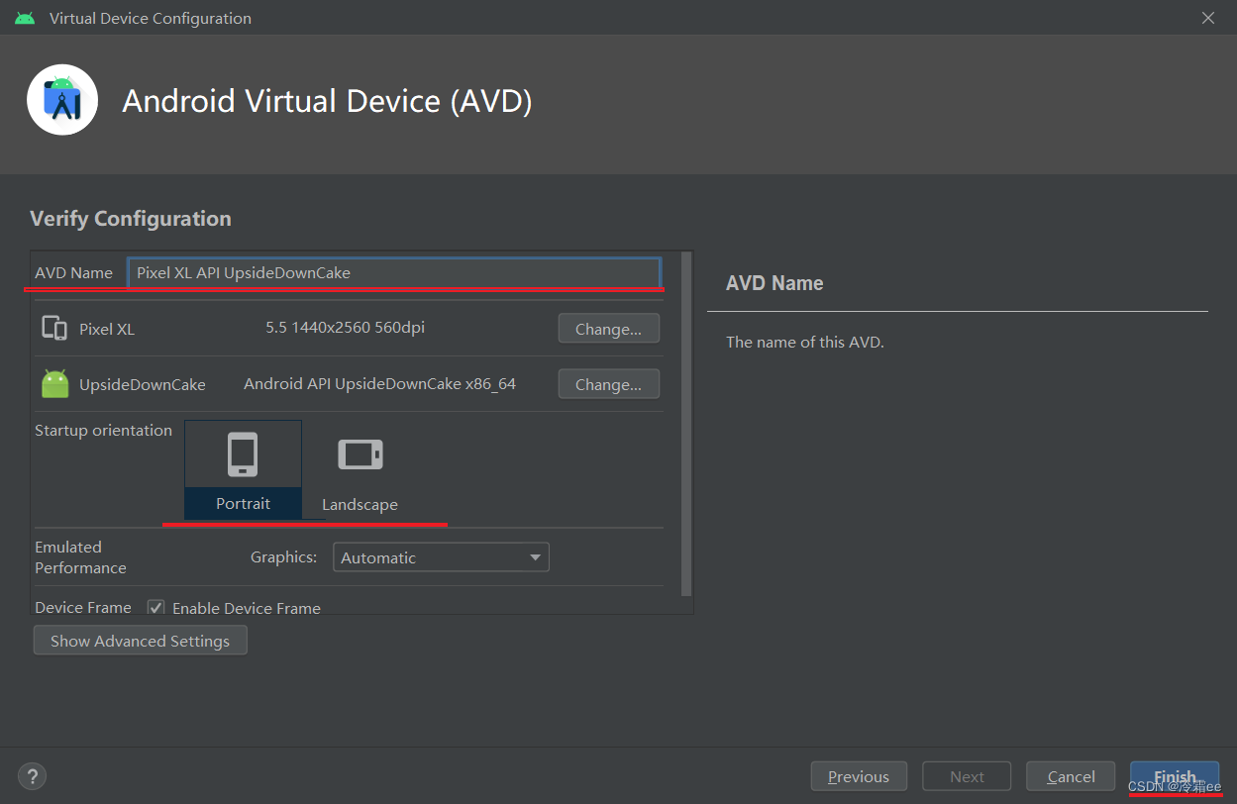Click the Android logo beside the AVD heading
Viewport: 1237px width, 804px height.
pyautogui.click(x=61, y=100)
